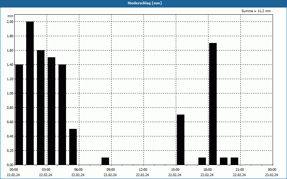Image resolution: width=287 pixels, height=179 pixels.
Task: Click the "1,60" y-axis label
Action: [x=10, y=50]
